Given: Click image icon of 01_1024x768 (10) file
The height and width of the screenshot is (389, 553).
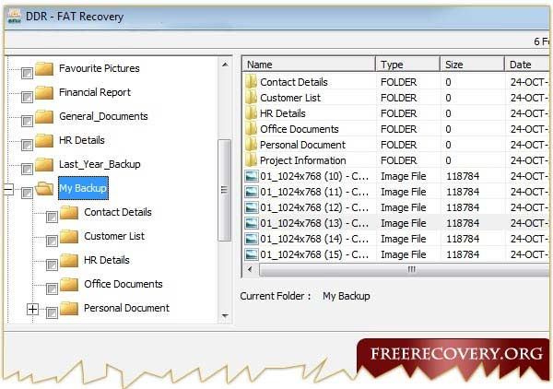Looking at the screenshot, I should click(x=252, y=176).
